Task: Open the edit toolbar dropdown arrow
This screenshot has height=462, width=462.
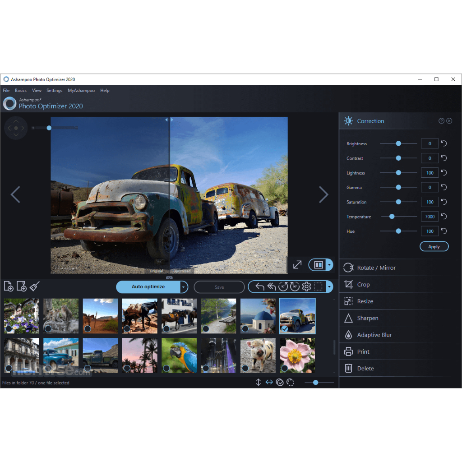Action: [329, 286]
